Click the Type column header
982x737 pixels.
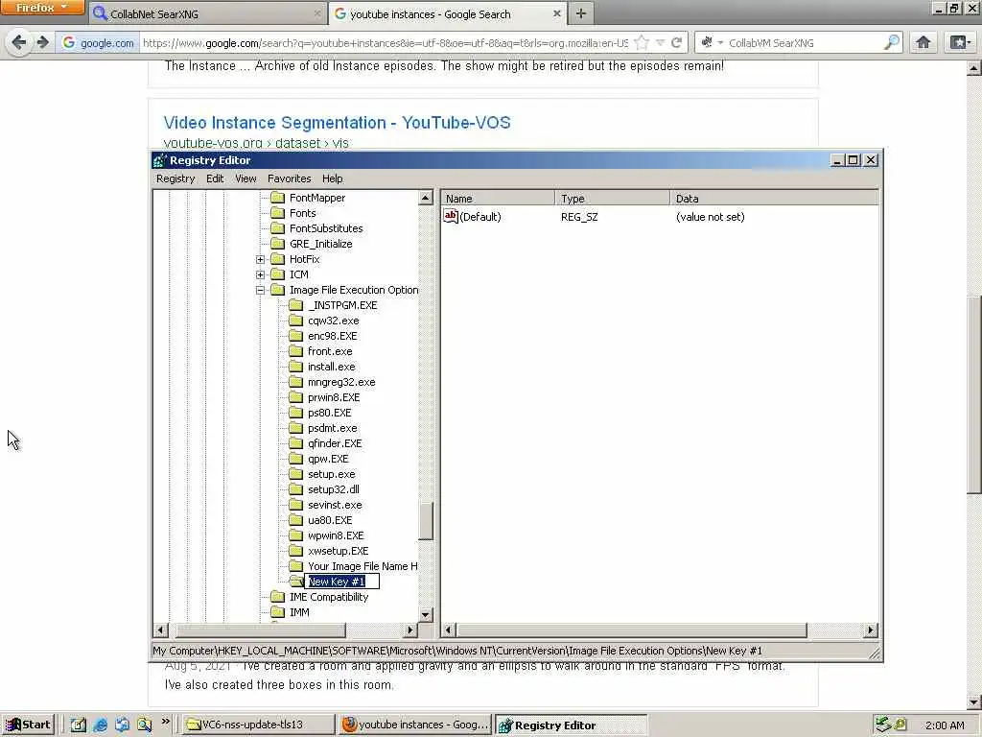pos(613,199)
